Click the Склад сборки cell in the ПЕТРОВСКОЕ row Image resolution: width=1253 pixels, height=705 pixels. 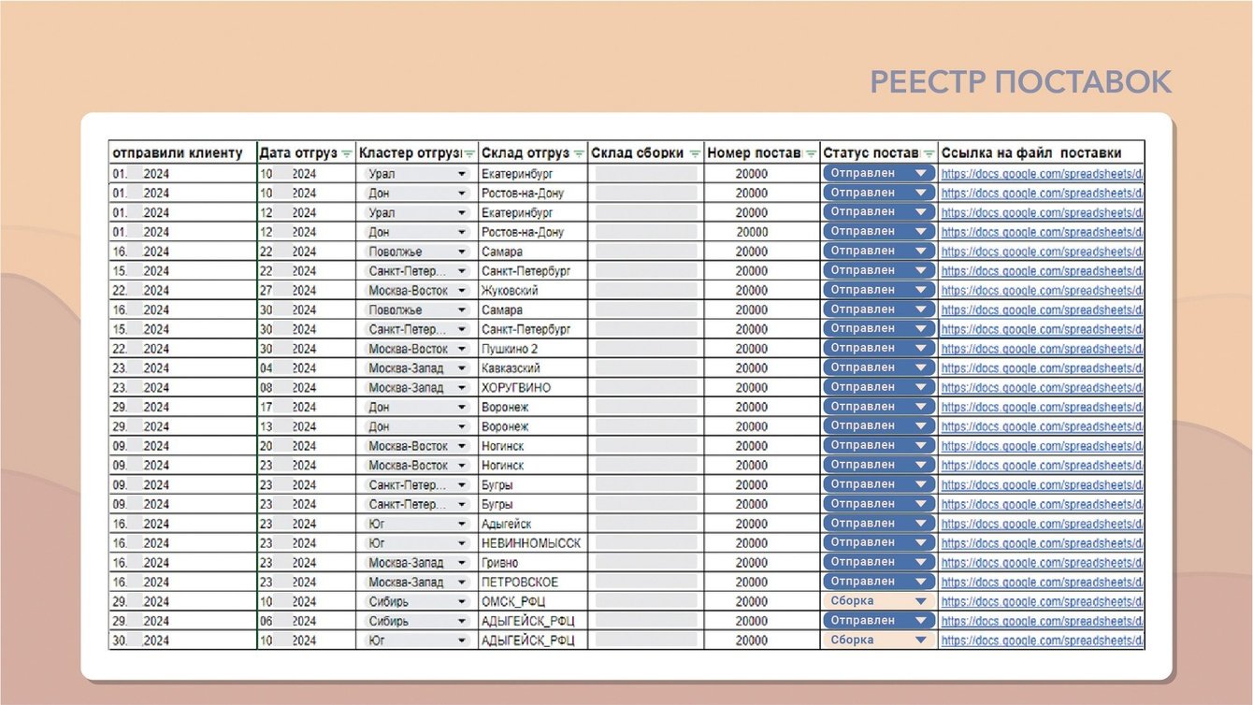tap(646, 583)
